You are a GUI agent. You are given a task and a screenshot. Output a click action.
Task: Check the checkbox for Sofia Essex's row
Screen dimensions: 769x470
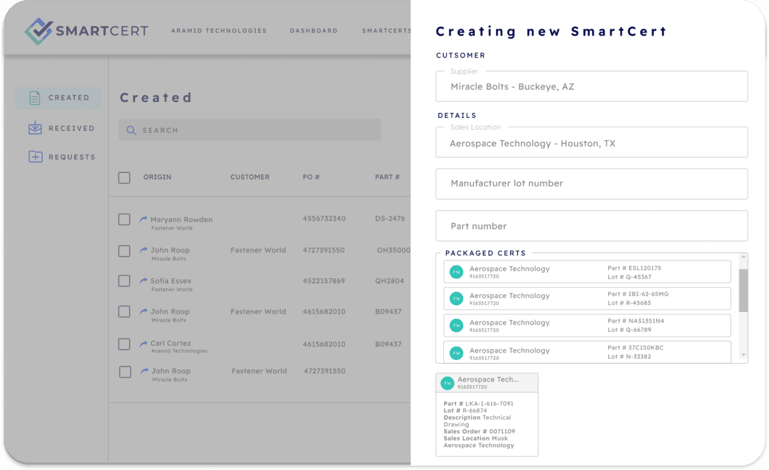pos(124,281)
